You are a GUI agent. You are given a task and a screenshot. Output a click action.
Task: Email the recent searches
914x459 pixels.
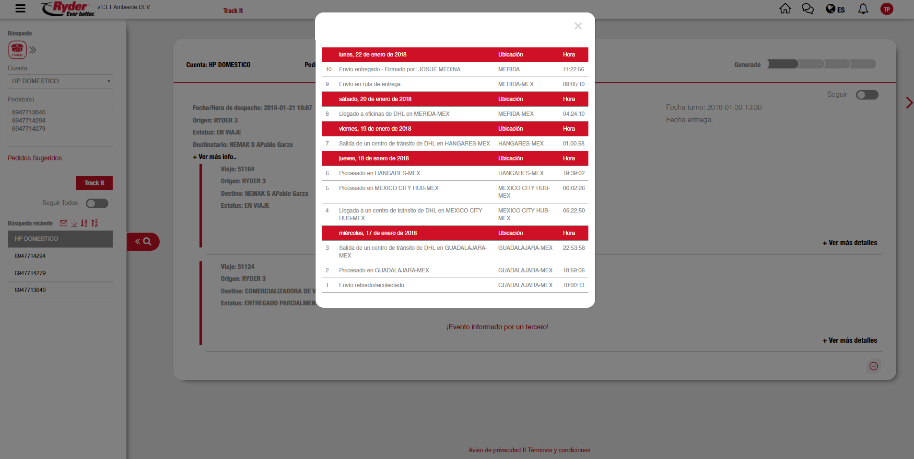click(63, 223)
